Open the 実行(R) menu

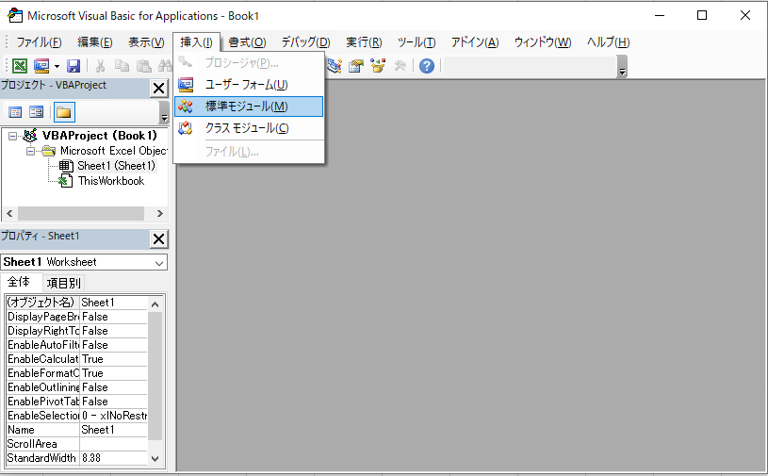point(364,42)
